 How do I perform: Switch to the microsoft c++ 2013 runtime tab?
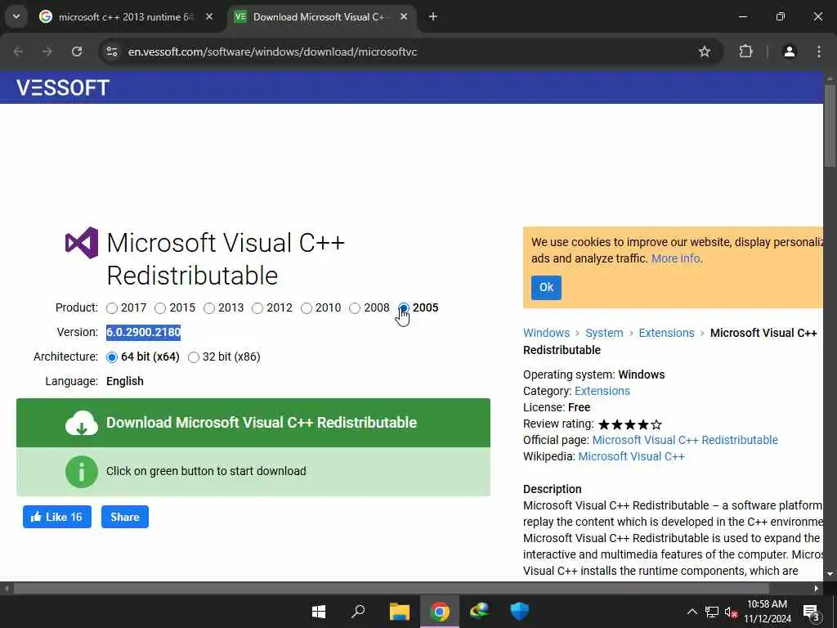[x=127, y=17]
